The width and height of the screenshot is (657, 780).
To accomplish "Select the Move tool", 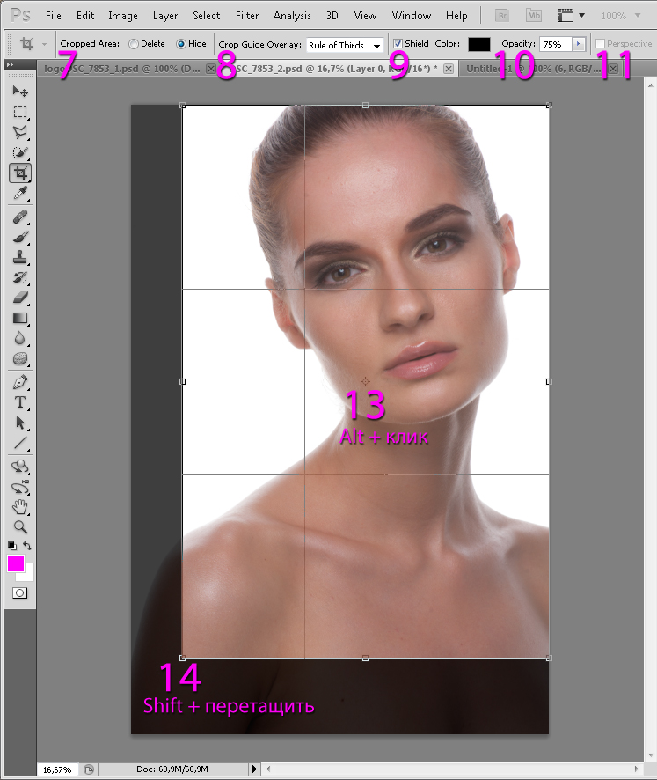I will (20, 91).
